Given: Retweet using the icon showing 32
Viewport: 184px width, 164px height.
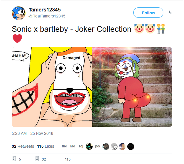Looking at the screenshot, I should point(37,159).
